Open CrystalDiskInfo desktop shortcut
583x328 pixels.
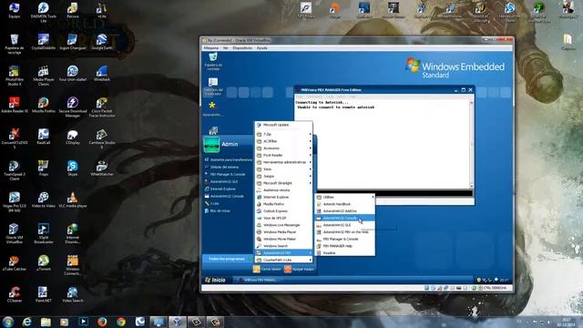44,42
